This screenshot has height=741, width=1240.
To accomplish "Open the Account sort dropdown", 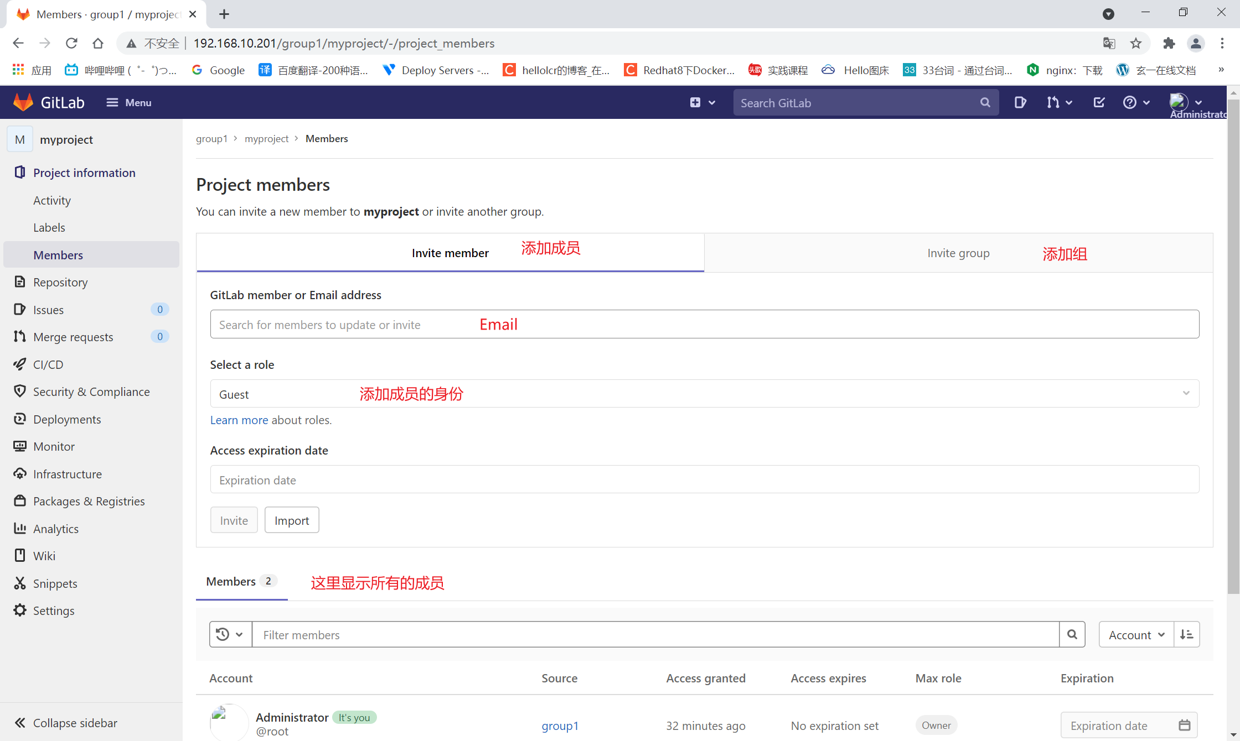I will (x=1136, y=634).
